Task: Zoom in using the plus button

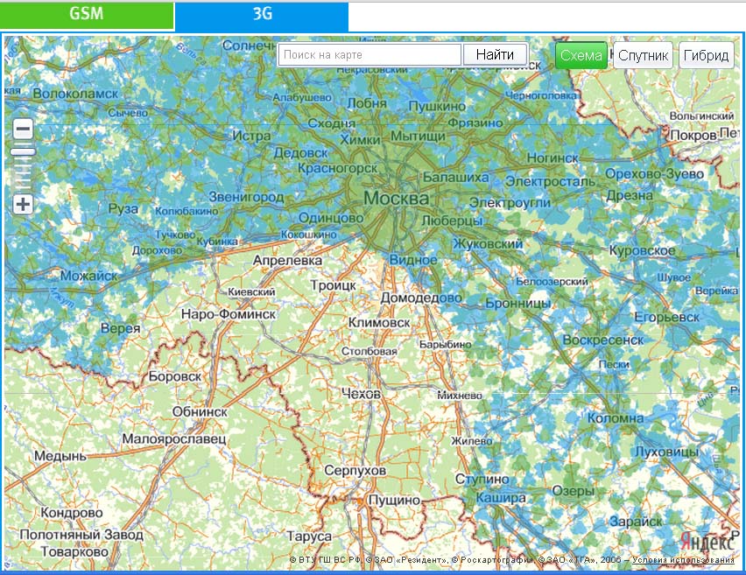Action: click(x=23, y=206)
